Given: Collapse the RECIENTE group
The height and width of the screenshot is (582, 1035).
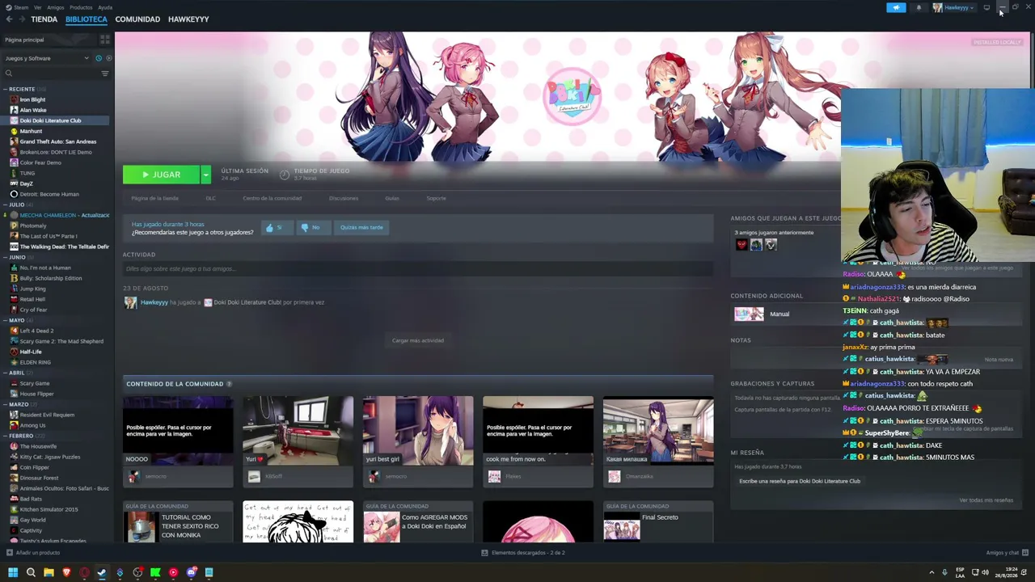Looking at the screenshot, I should [5, 89].
